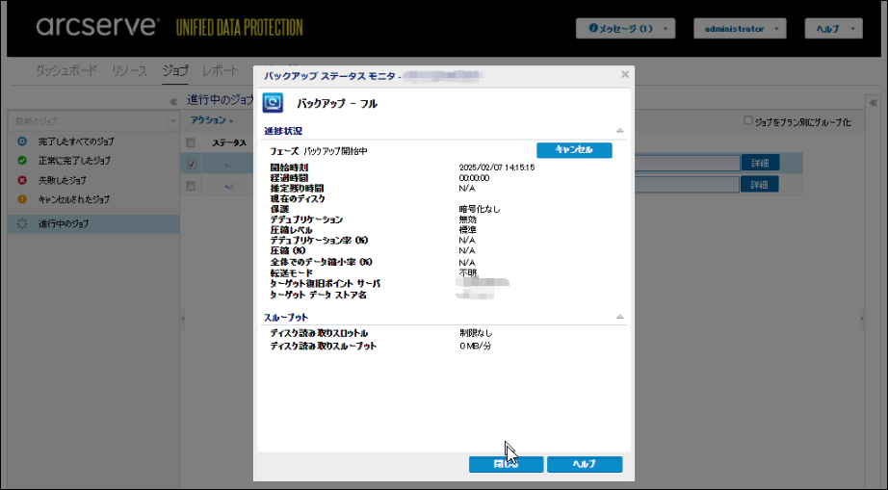Screen dimensions: 888x490
Task: Click the green successful jobs icon
Action: tap(22, 160)
